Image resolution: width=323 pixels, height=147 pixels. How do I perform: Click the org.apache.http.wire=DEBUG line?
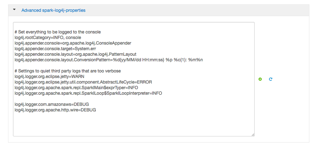click(55, 110)
